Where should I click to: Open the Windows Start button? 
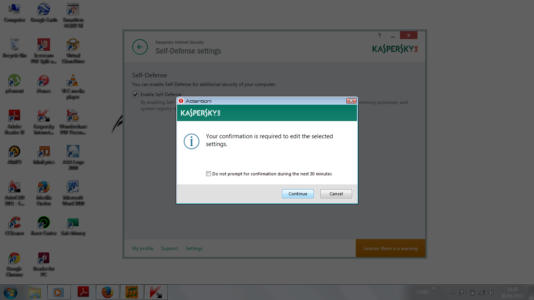[x=10, y=292]
